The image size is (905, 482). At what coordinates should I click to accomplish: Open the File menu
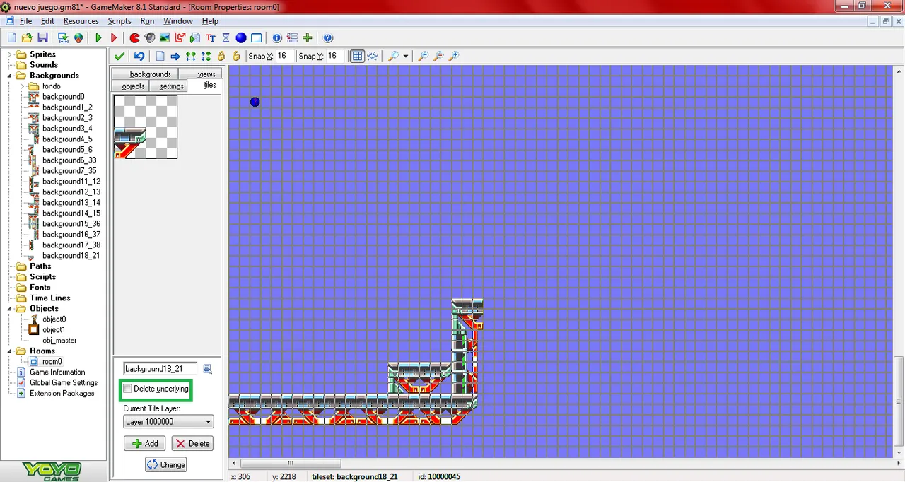pyautogui.click(x=25, y=21)
